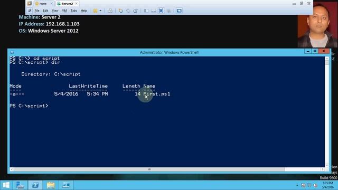Click the PowerShell taskbar icon

(35, 185)
